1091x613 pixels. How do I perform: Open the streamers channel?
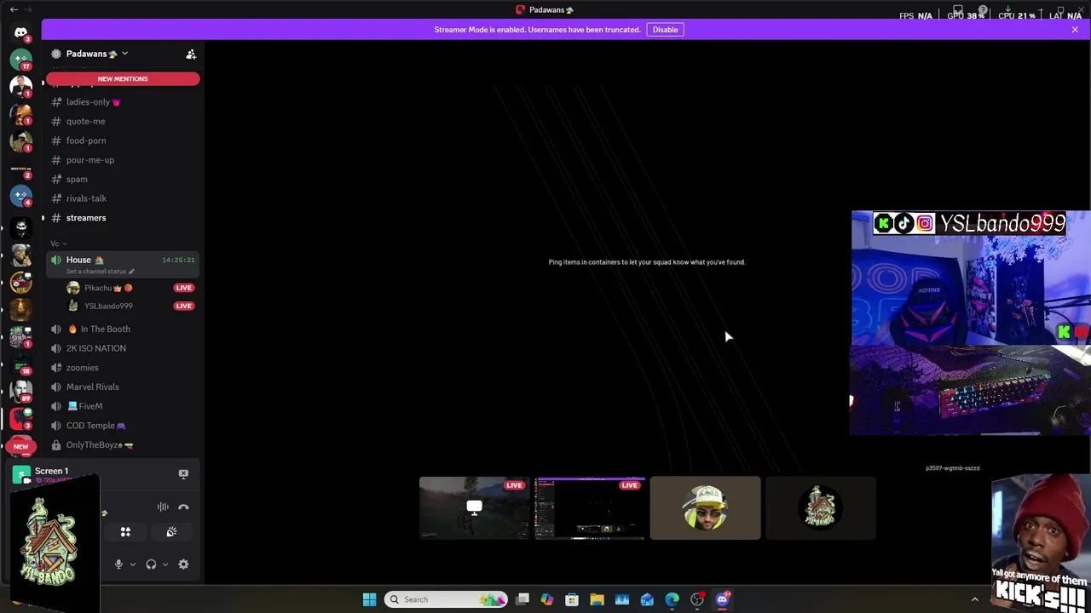(x=123, y=218)
